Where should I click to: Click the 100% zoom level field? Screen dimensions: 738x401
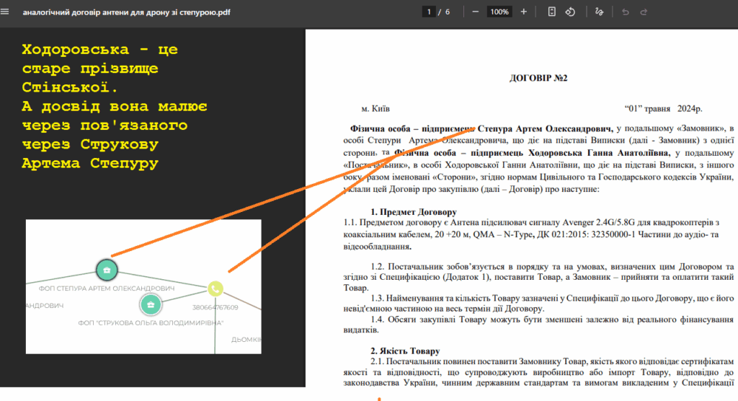click(x=499, y=12)
